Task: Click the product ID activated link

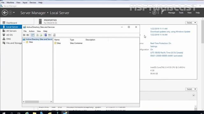Action: point(166,56)
